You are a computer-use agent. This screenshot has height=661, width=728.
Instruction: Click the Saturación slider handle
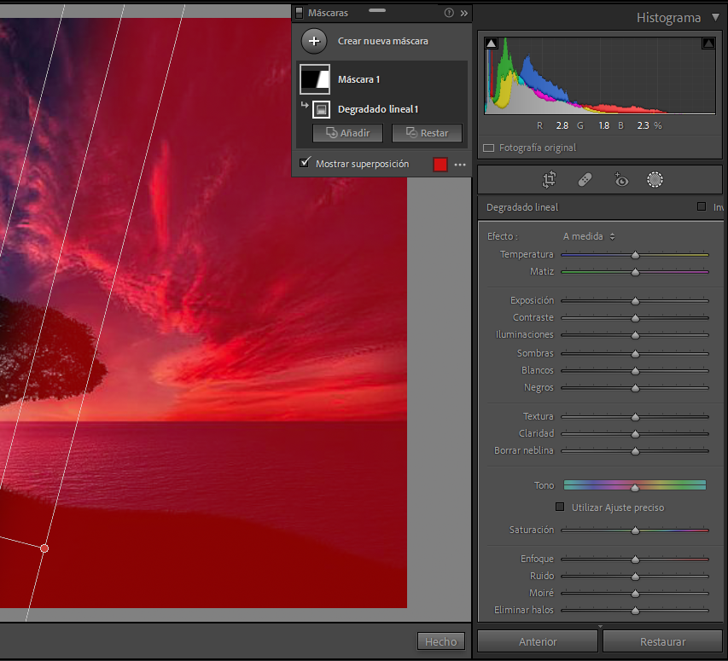[x=635, y=531]
